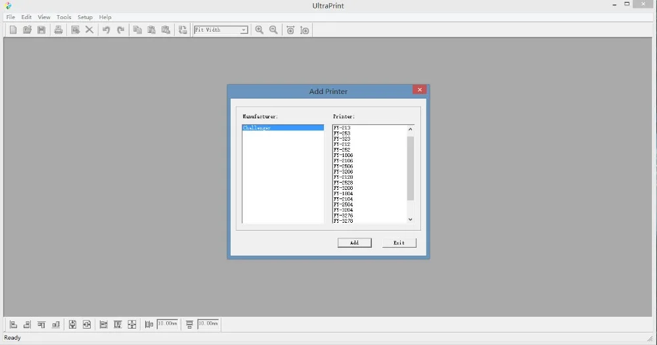Screen dimensions: 657x345
Task: Center objects horizontally on the page
Action: pos(87,324)
